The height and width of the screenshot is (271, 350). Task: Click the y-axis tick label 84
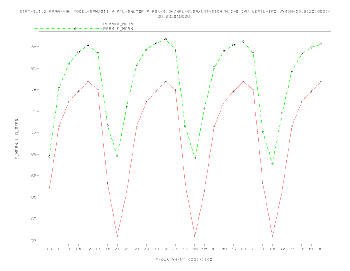click(x=34, y=47)
